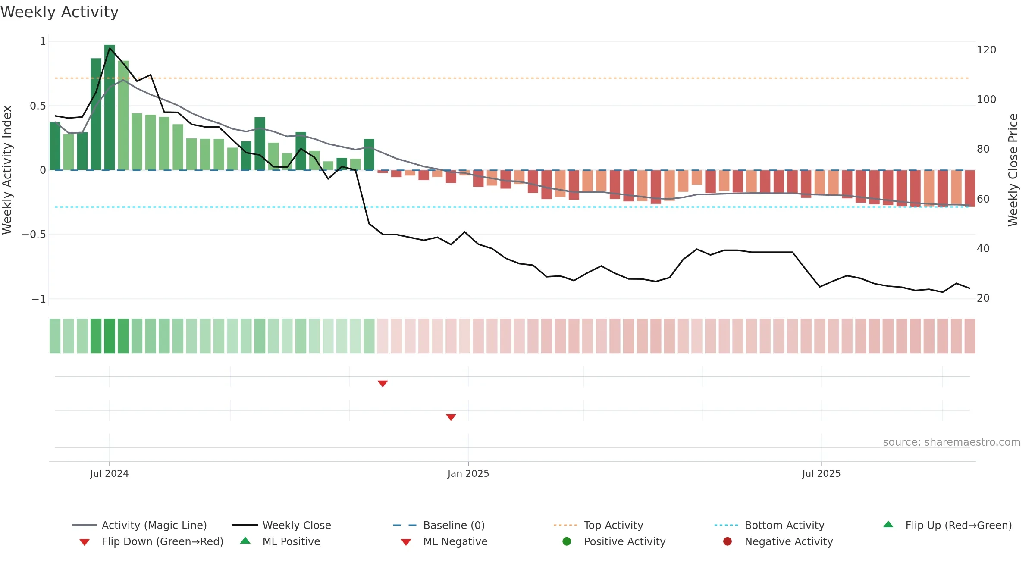The width and height of the screenshot is (1035, 582).
Task: Select the flip-down marker in the upper marker row
Action: 383,384
